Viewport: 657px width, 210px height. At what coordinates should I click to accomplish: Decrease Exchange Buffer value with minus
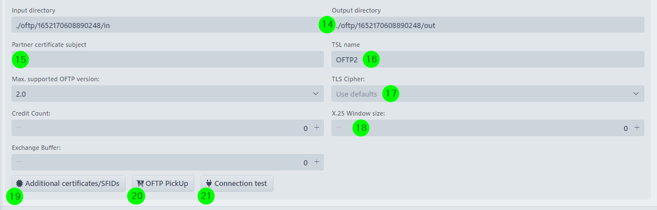[18, 162]
